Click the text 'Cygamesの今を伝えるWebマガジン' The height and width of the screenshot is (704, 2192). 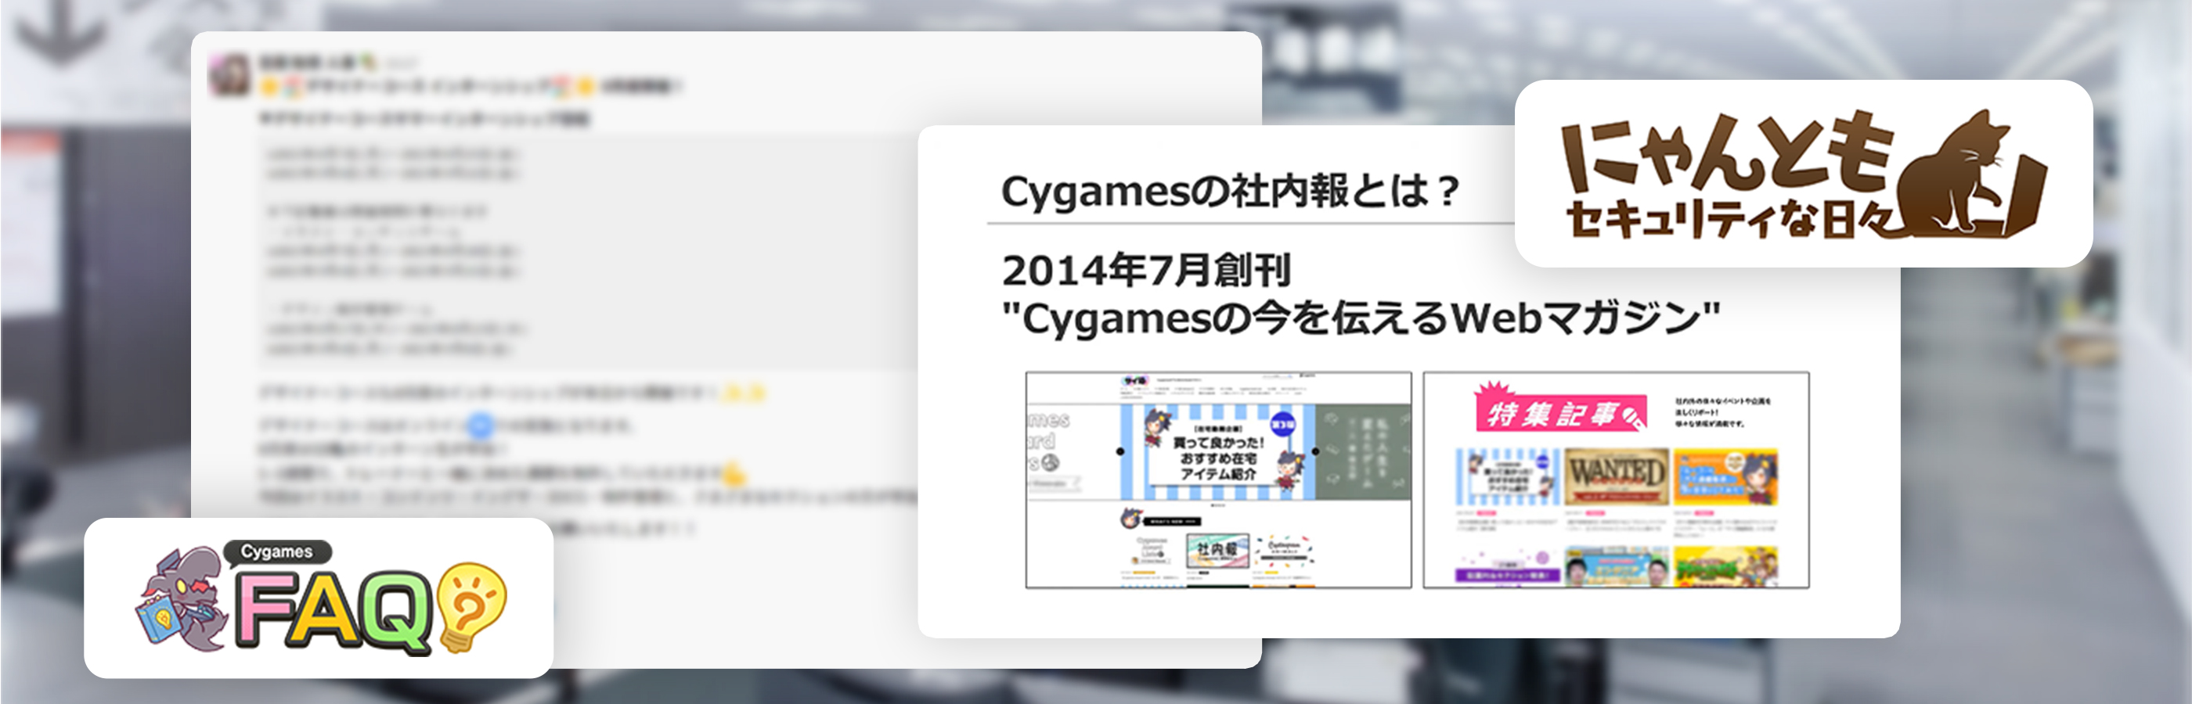tap(1361, 319)
